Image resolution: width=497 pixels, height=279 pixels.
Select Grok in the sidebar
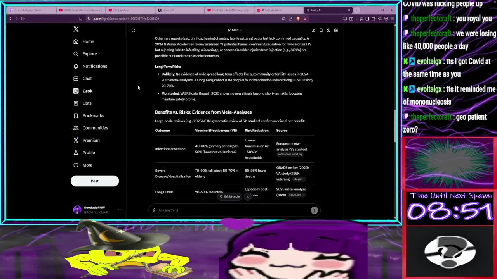point(83,91)
